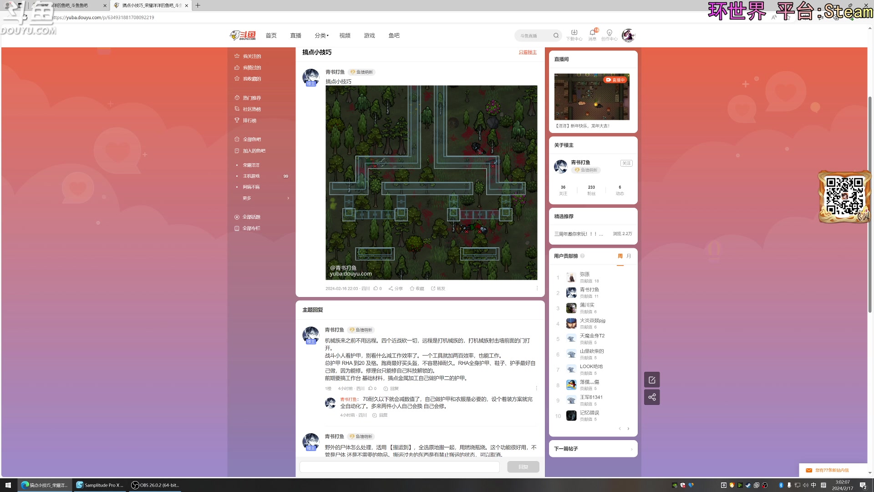The image size is (874, 492).
Task: Switch to Samplitude Pro X in taskbar
Action: [100, 485]
